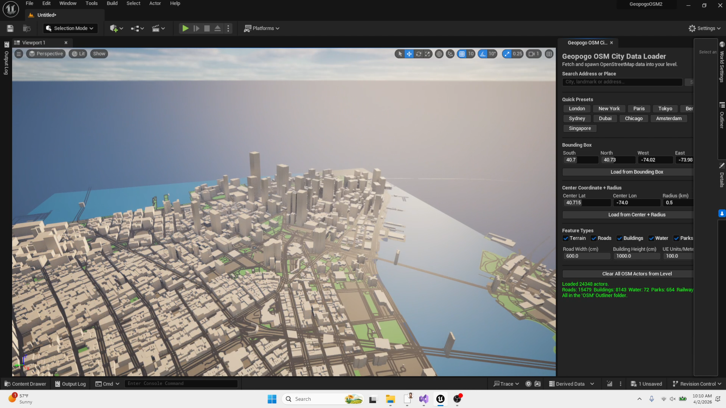Click the Search Address or Place field
726x408 pixels.
622,82
